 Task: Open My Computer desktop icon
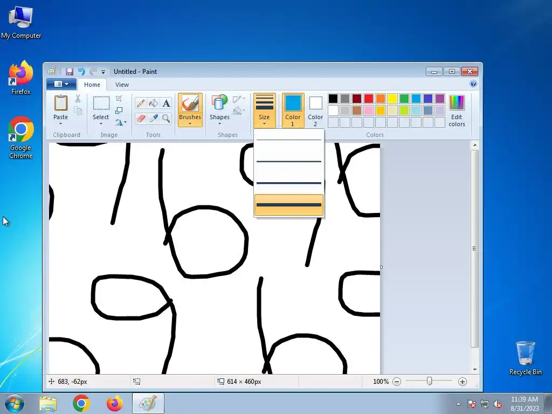click(x=21, y=22)
